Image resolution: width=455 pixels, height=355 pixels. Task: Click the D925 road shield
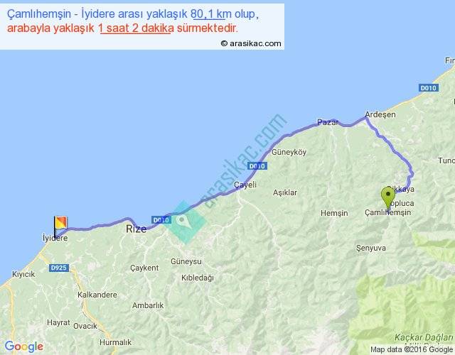click(58, 268)
